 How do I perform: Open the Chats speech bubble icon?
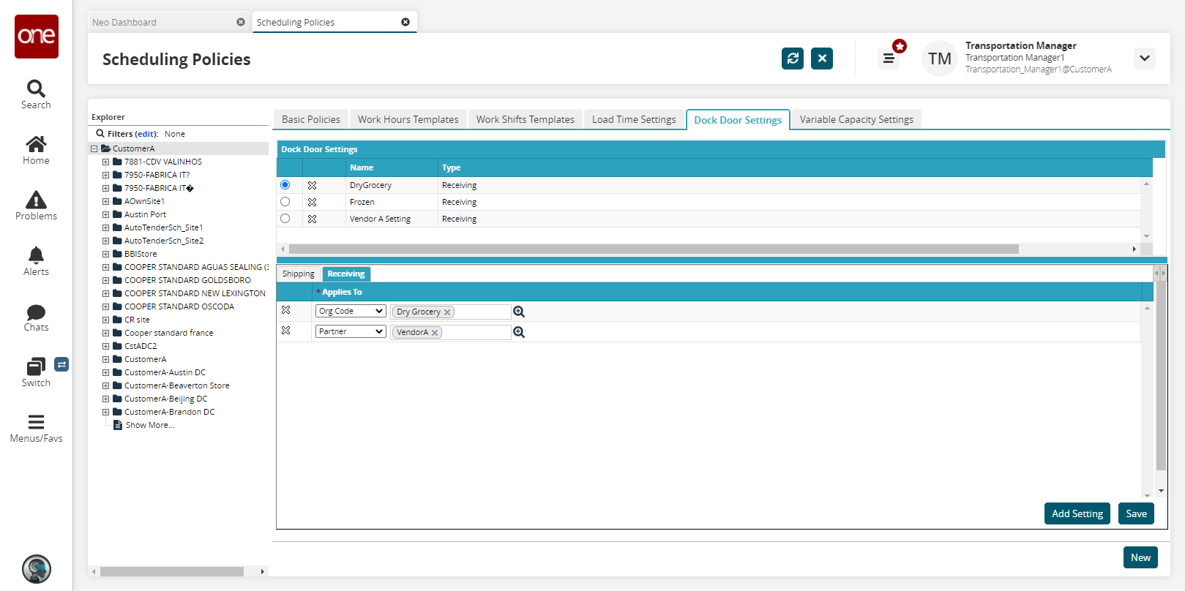(x=36, y=312)
